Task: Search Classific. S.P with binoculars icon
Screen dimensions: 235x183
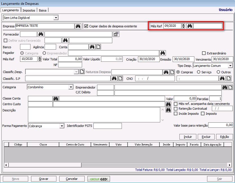Action: pos(114,78)
